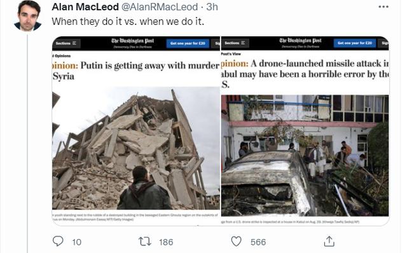
Task: Open the @AlanRMacLeod handle link
Action: 160,7
